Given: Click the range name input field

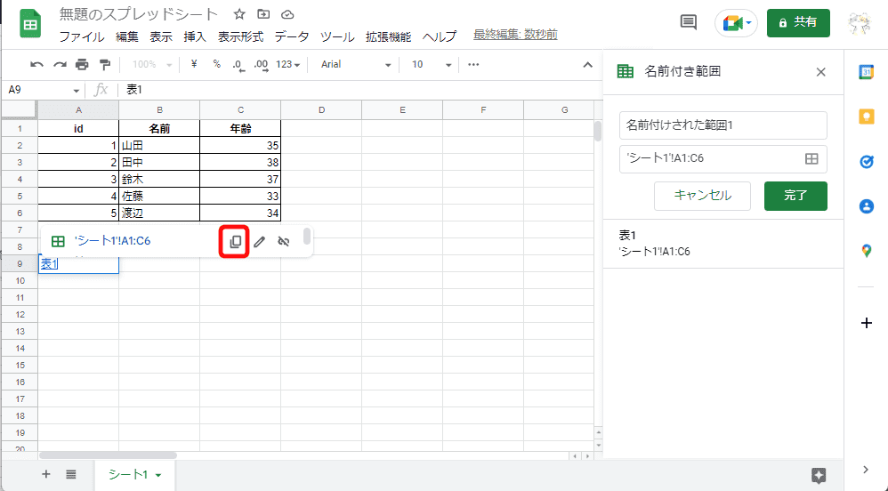Looking at the screenshot, I should point(723,125).
